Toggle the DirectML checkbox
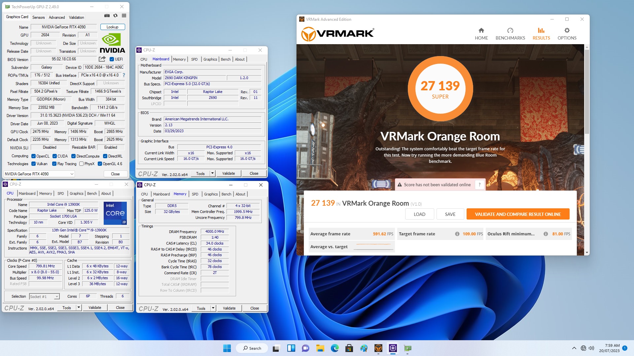 (x=105, y=156)
